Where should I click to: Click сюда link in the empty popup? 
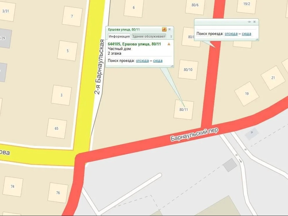pos(247,34)
